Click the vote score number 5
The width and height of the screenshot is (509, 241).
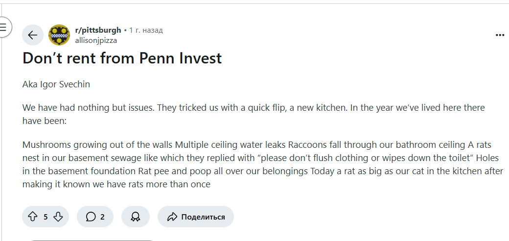point(46,217)
